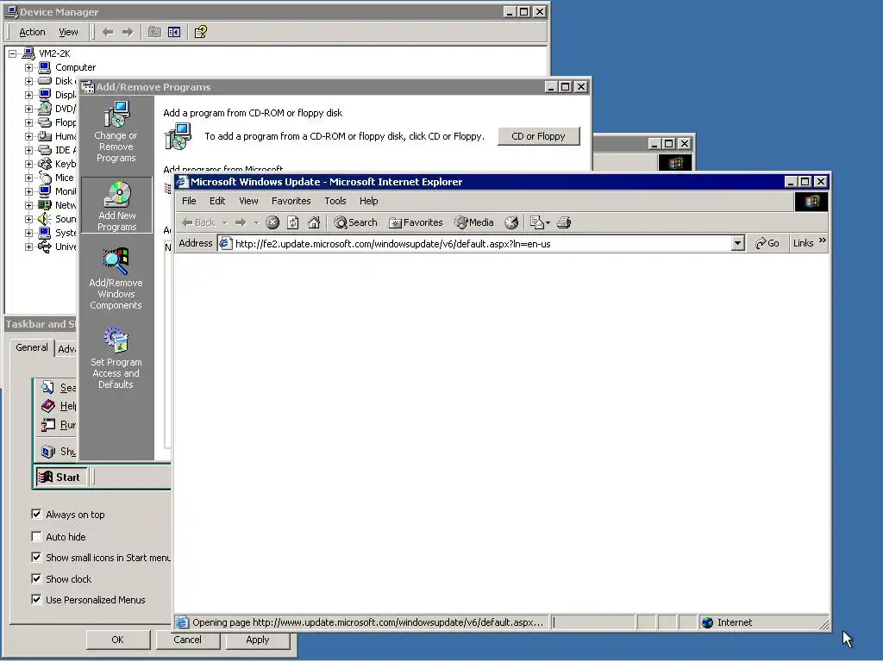Viewport: 883px width, 662px height.
Task: Open Add/Remove Windows Components
Action: point(116,278)
